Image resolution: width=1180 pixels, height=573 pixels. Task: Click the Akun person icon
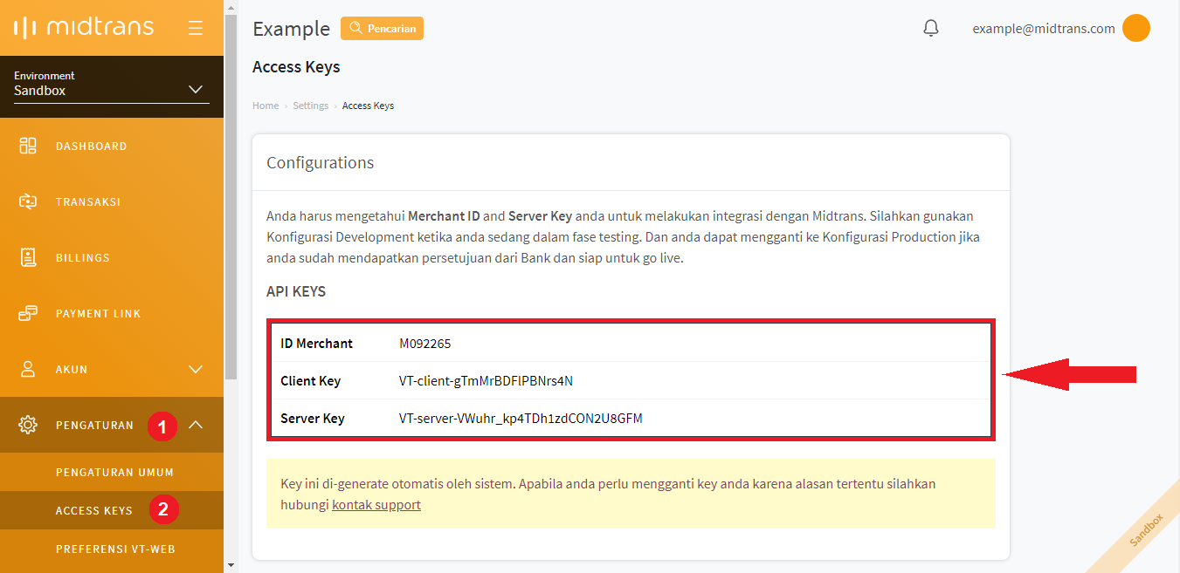[x=28, y=369]
